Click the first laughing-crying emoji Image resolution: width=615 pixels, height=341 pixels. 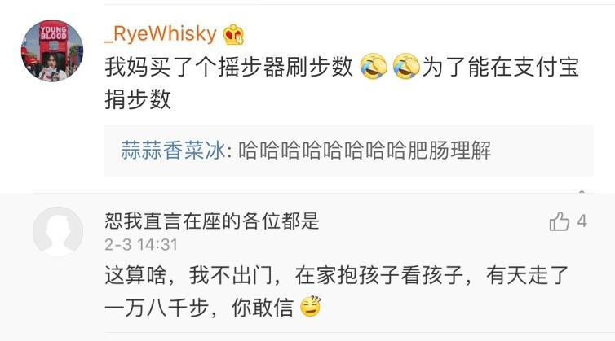click(374, 66)
